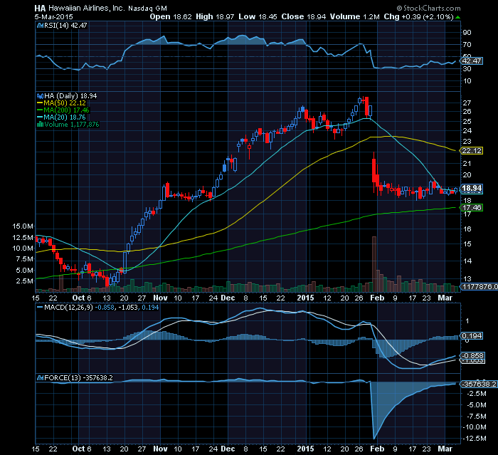Click the MACD line legend swatch

pos(40,308)
